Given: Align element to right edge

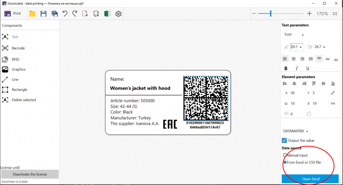Looking at the screenshot, I should coord(304,83).
